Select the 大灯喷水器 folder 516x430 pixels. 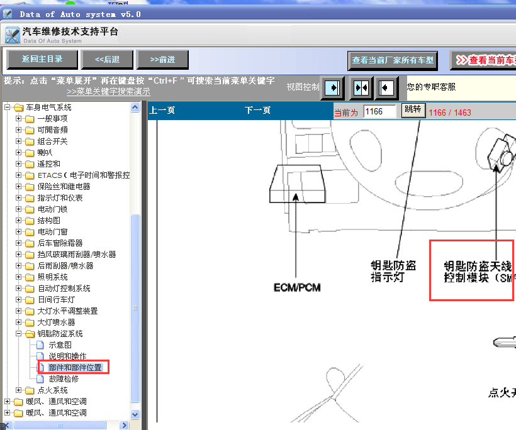[x=56, y=322]
